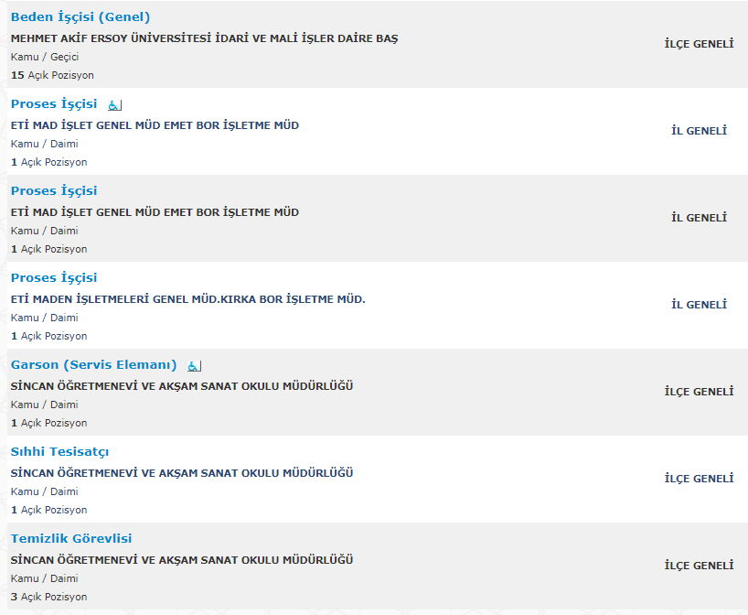Click Kamu / Geçici label under Beden İşçisi

click(x=45, y=57)
